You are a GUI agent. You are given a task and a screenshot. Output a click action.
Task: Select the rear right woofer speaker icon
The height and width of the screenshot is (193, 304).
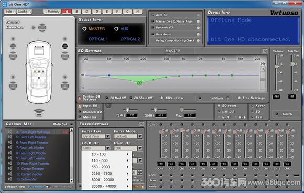65,85
